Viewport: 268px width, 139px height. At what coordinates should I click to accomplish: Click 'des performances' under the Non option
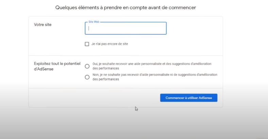[x=106, y=79]
